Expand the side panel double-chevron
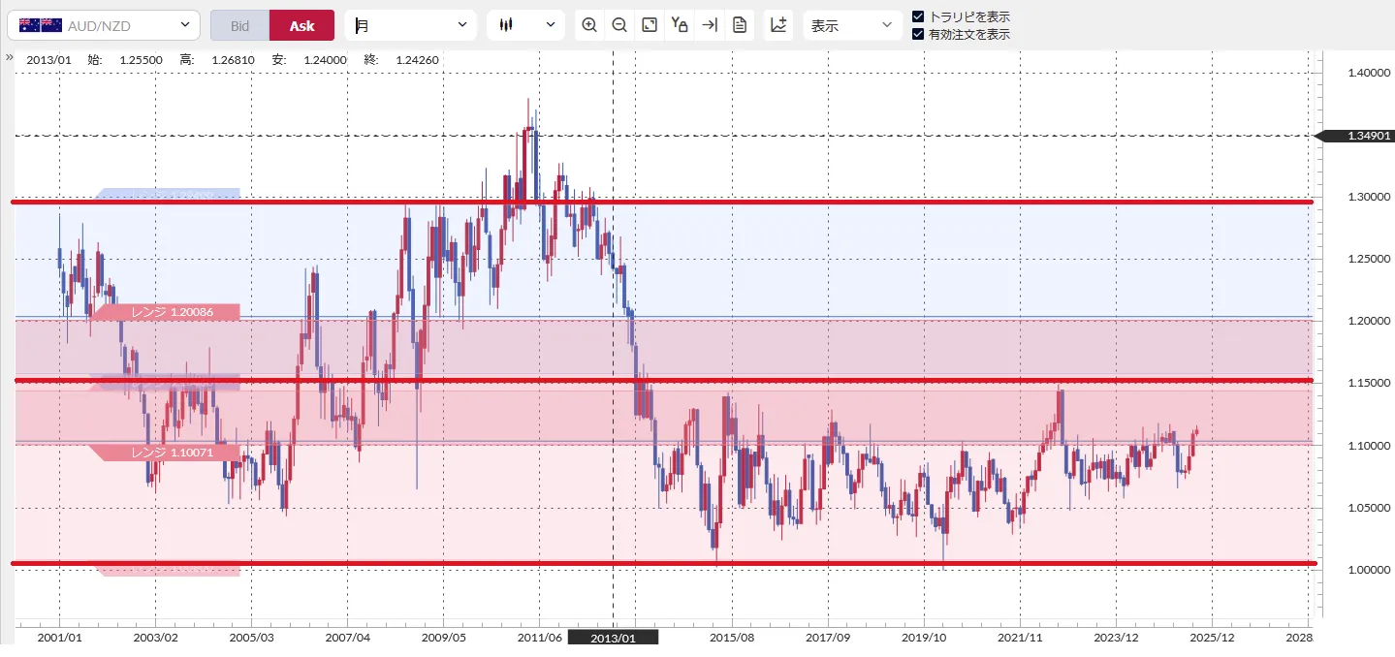The width and height of the screenshot is (1395, 657). (9, 57)
